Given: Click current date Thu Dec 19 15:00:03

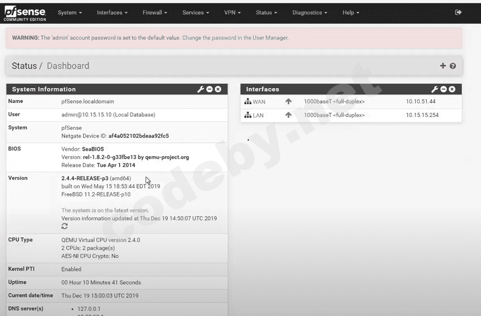Looking at the screenshot, I should click(99, 295).
